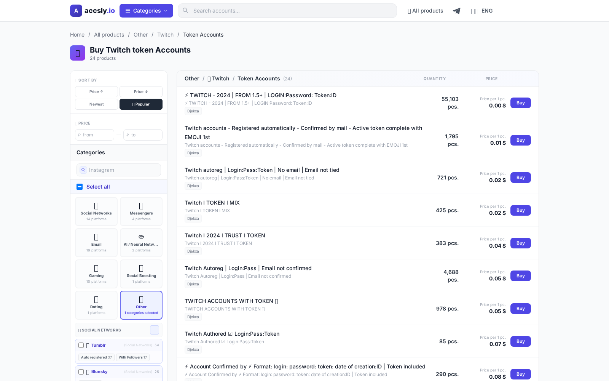This screenshot has width=609, height=381.
Task: Sort by Newest
Action: tap(96, 104)
